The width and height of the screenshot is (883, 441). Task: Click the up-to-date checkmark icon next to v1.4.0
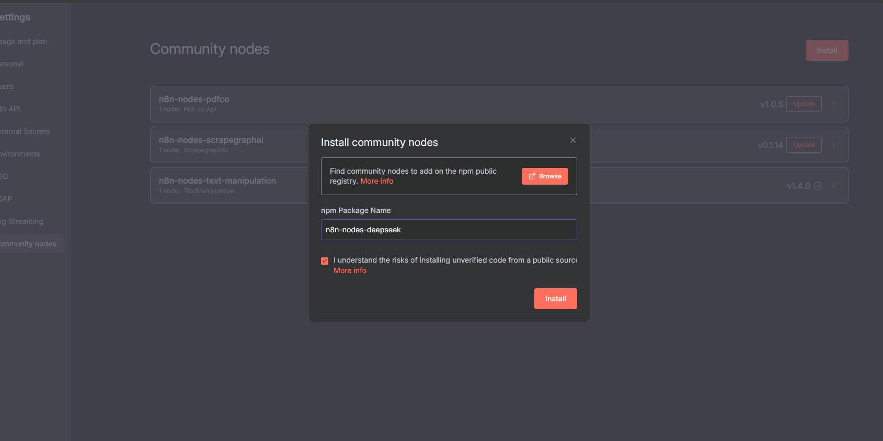(x=818, y=186)
